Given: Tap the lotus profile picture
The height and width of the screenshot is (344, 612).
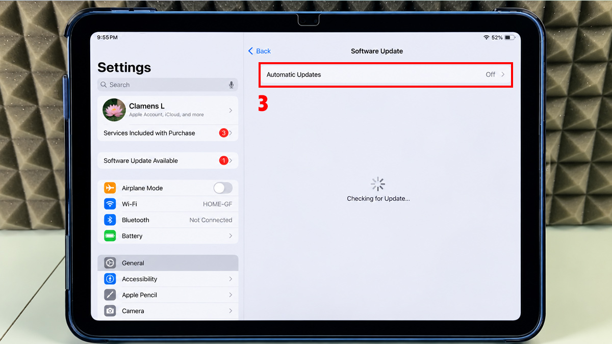Looking at the screenshot, I should tap(114, 110).
